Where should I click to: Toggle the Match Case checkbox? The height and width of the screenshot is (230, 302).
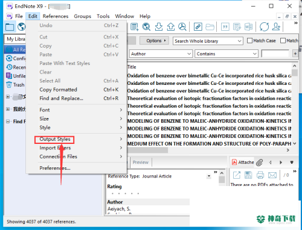(249, 40)
